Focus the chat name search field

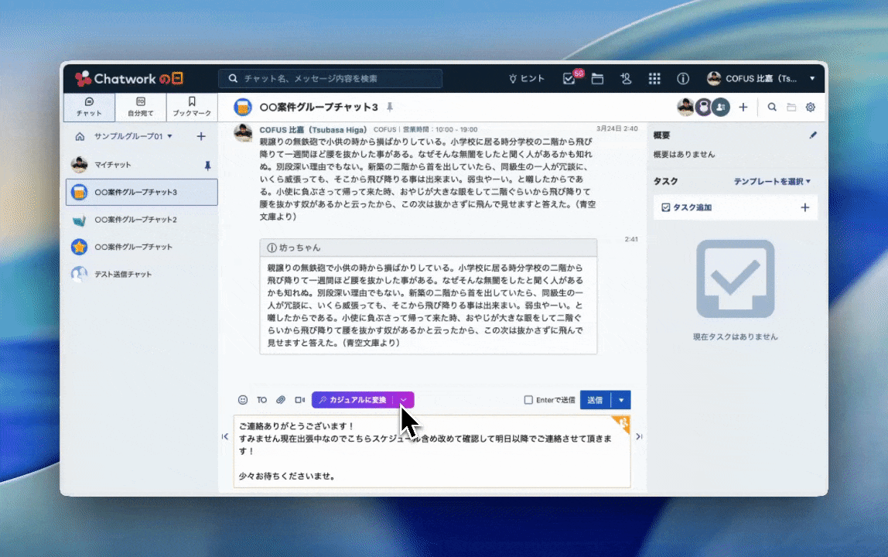(x=330, y=79)
